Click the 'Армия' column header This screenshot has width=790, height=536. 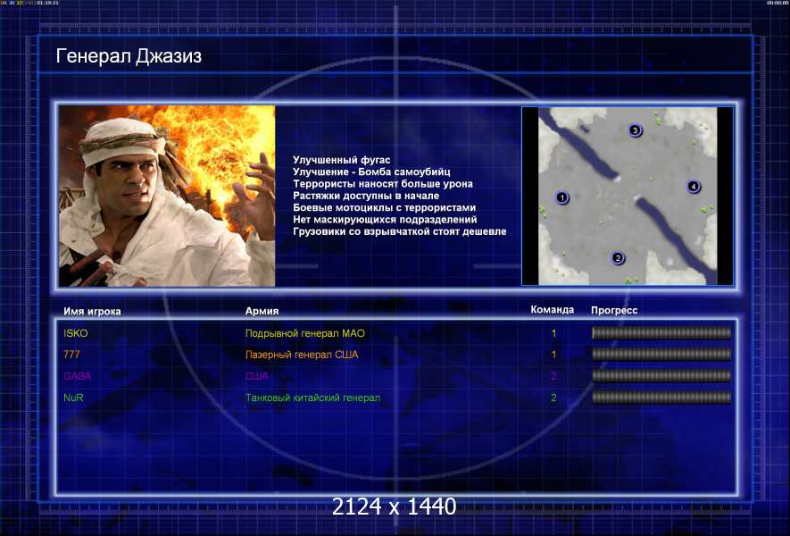tap(262, 311)
